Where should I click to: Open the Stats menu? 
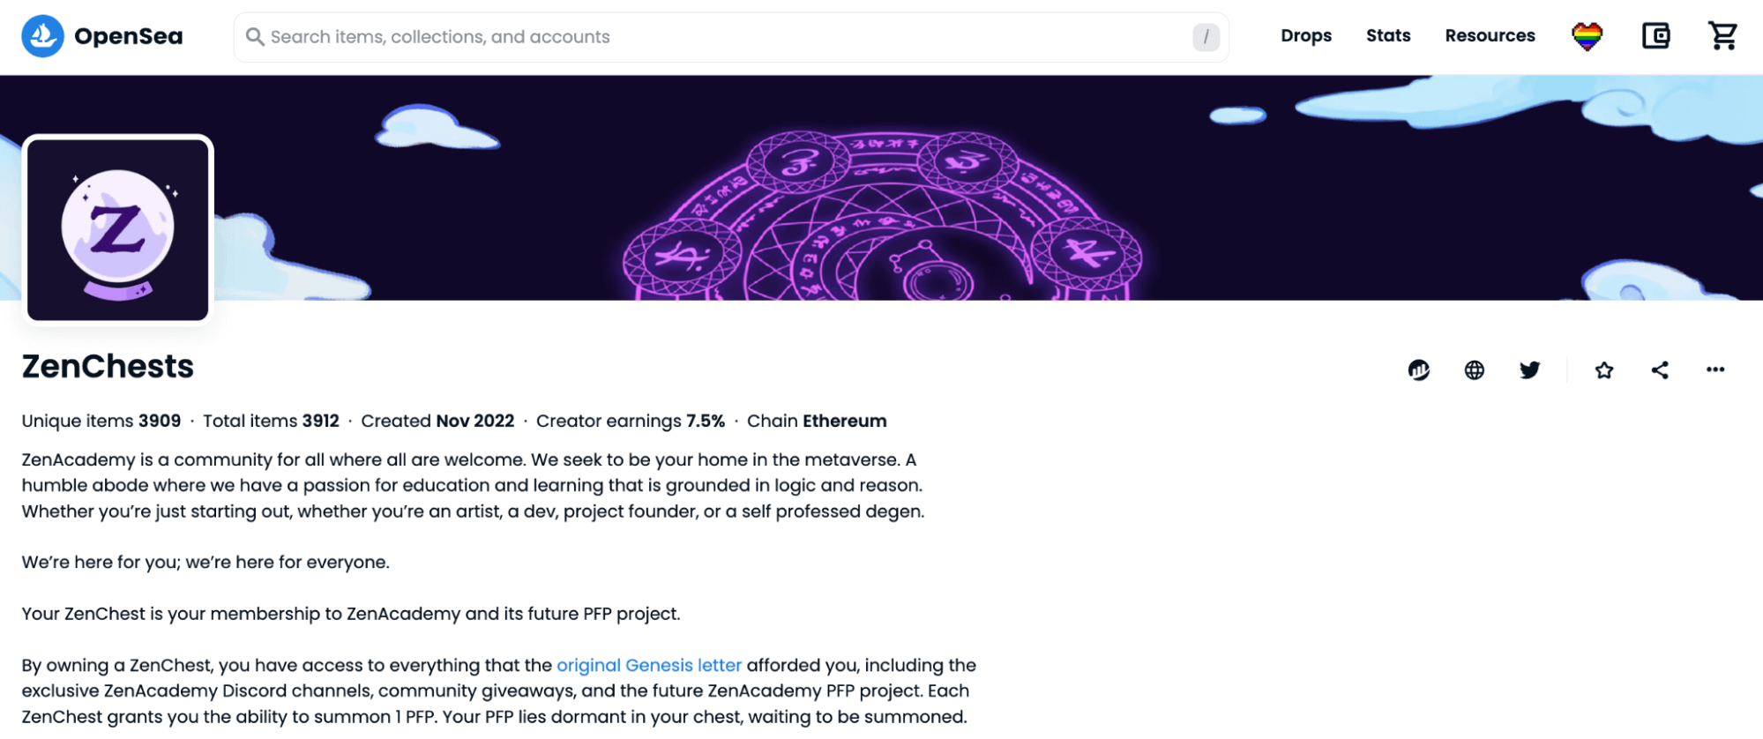pyautogui.click(x=1387, y=36)
